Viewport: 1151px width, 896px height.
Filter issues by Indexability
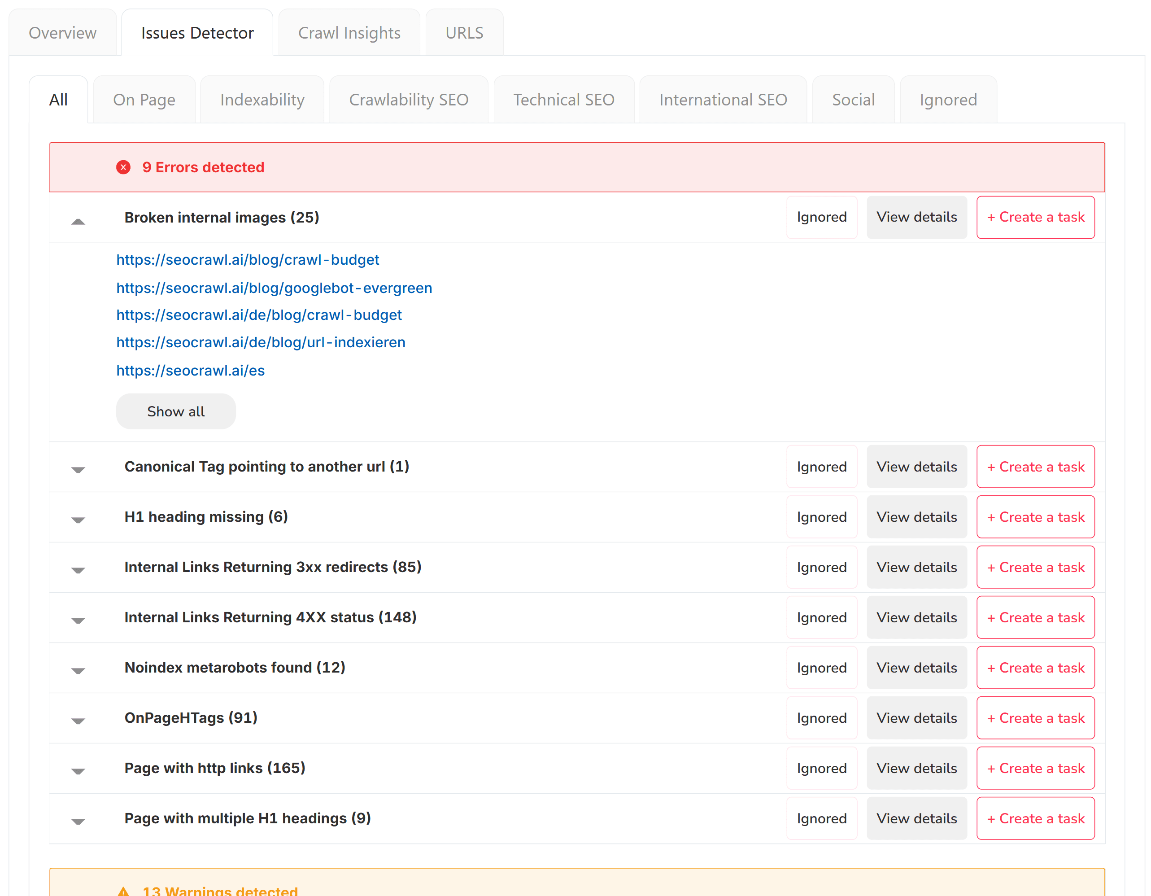point(262,100)
